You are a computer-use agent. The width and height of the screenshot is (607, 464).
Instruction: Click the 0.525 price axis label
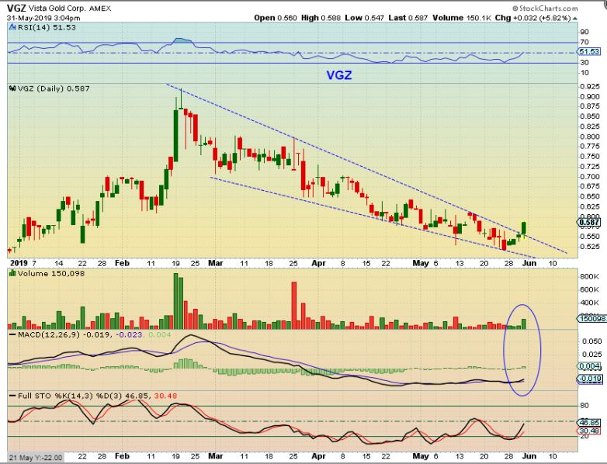(591, 247)
